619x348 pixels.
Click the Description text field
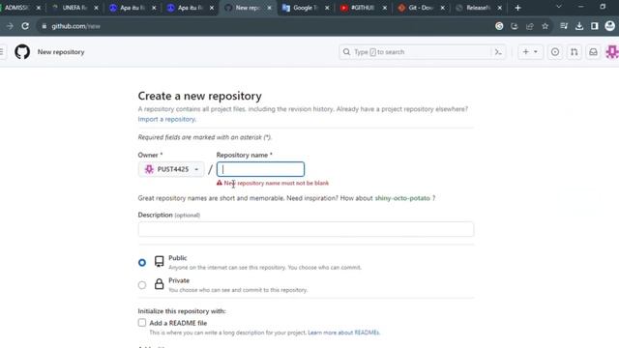pyautogui.click(x=306, y=229)
